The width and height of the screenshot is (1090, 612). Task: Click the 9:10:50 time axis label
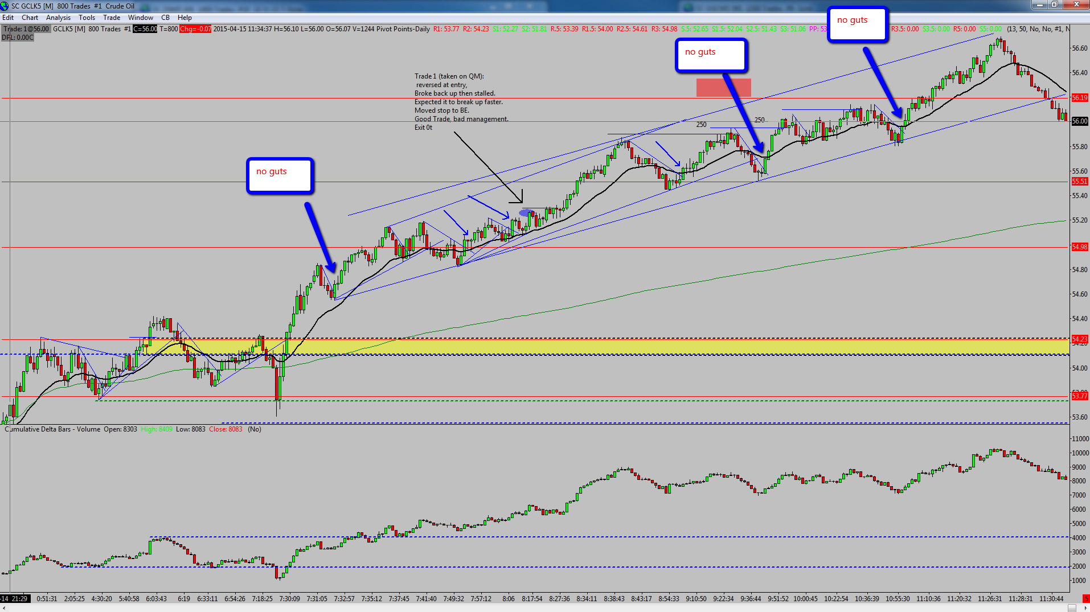(x=696, y=599)
